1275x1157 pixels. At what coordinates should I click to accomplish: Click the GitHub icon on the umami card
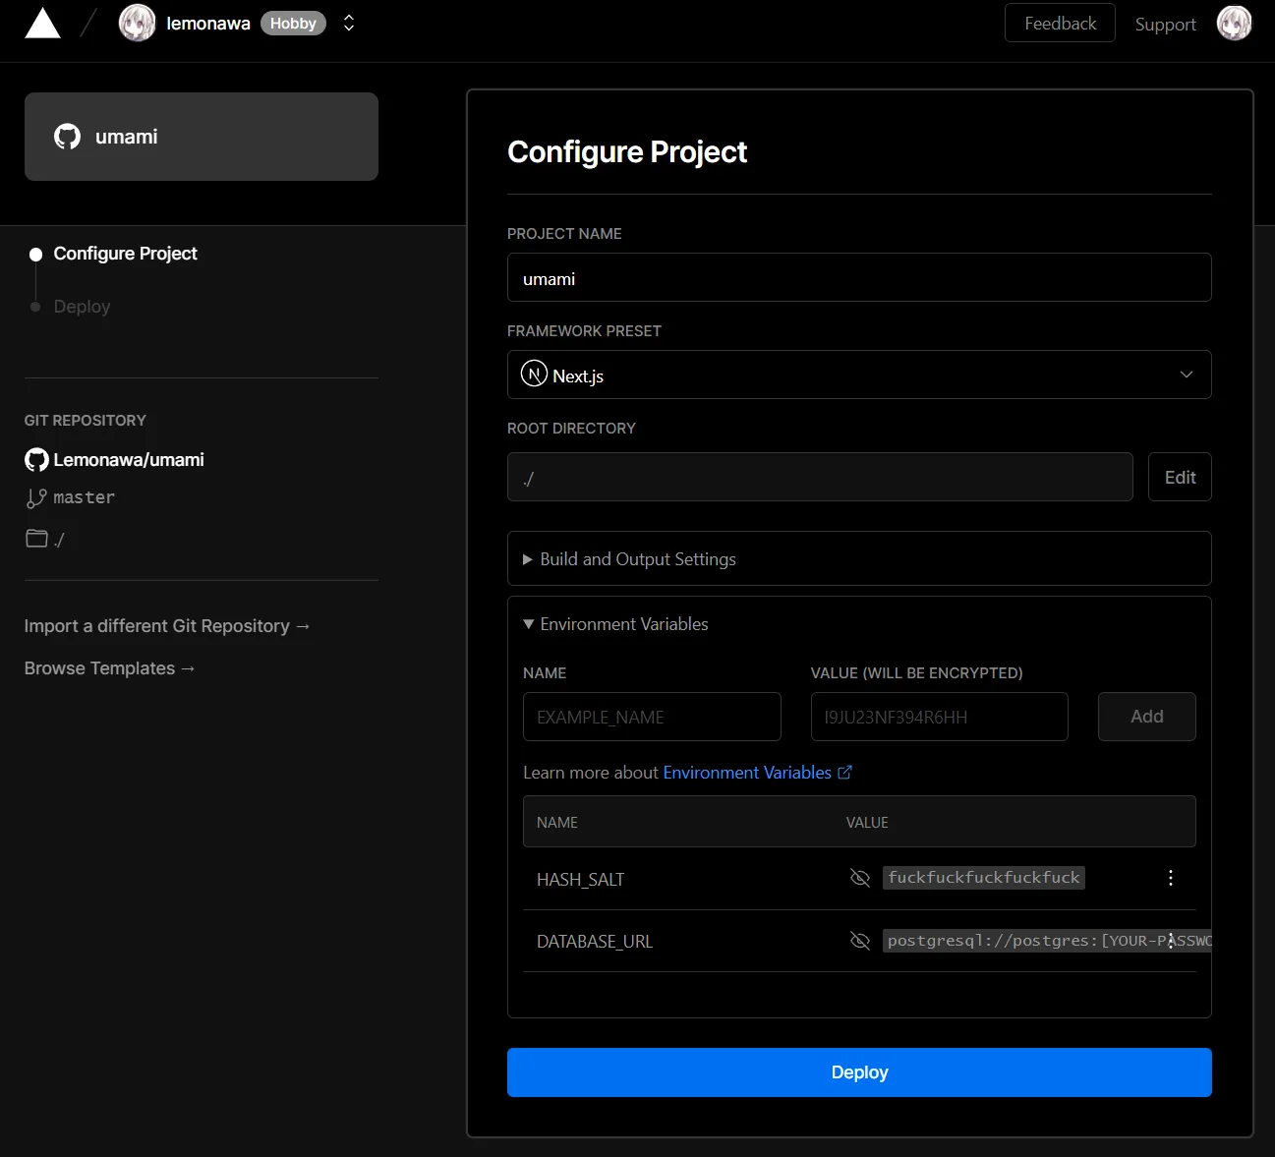67,137
